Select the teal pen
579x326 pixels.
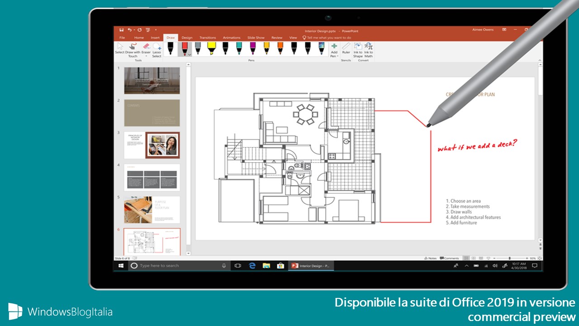point(238,48)
